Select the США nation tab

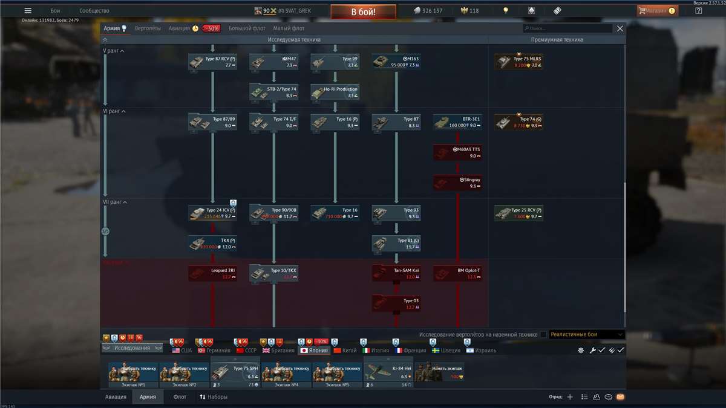tap(182, 351)
